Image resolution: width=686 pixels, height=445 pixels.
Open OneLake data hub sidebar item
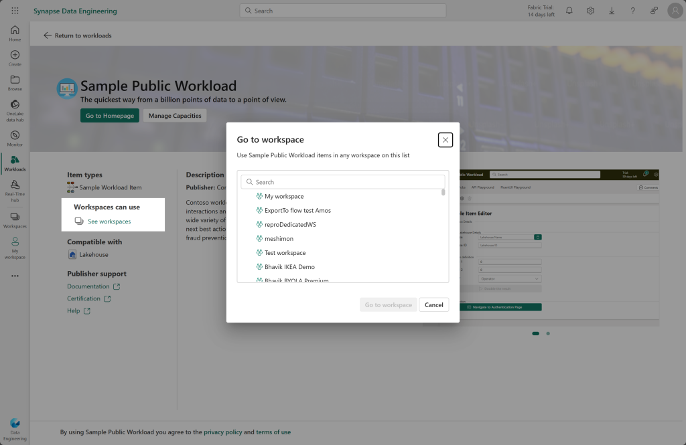point(15,110)
